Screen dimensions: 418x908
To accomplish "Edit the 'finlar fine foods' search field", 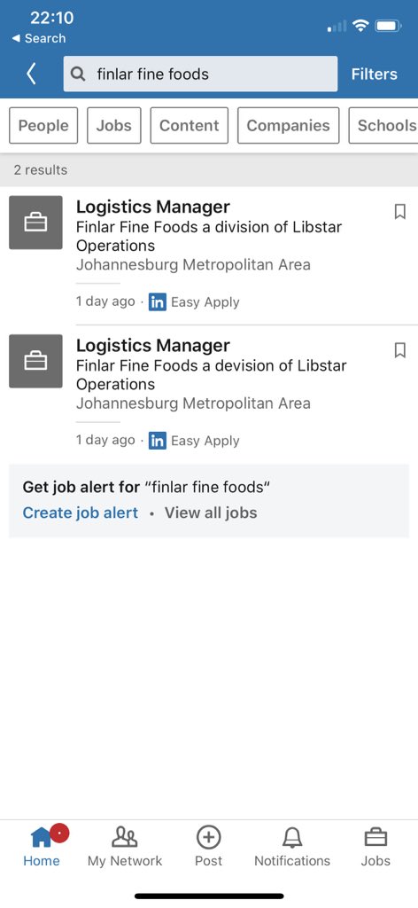I will click(x=201, y=74).
